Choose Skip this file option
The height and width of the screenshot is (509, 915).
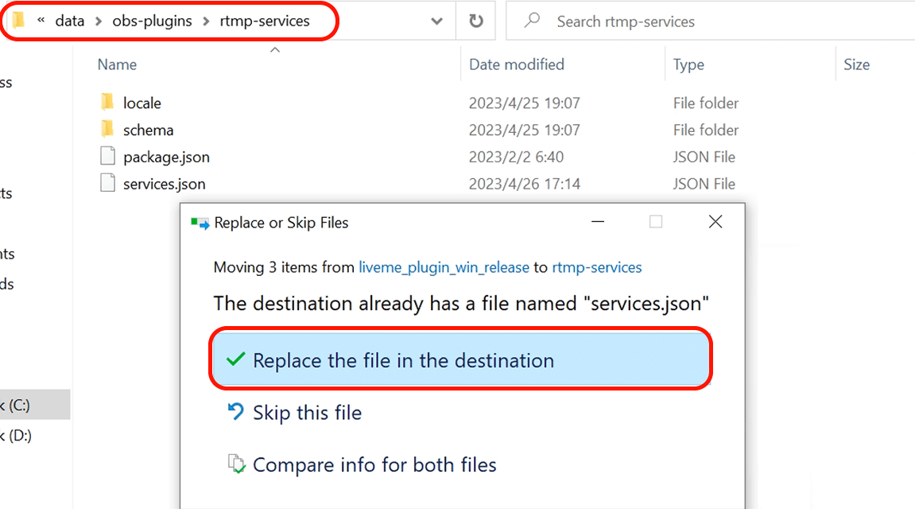pos(307,413)
